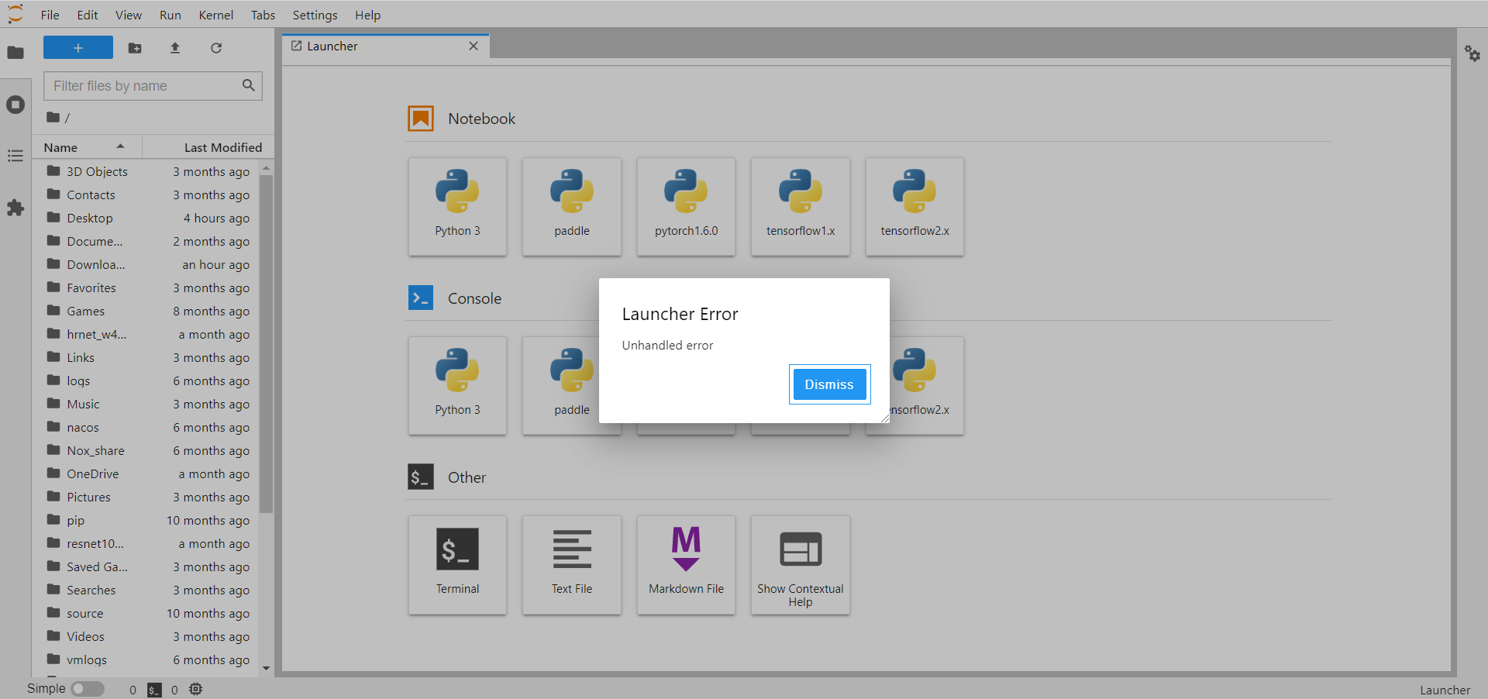This screenshot has height=699, width=1488.
Task: Select the Desktop folder
Action: click(x=146, y=218)
